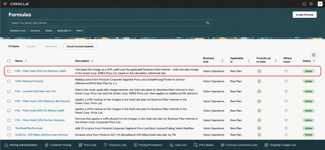Screen dimensions: 325x150
Task: Toggle the select-all header checkbox
Action: pos(9,61)
